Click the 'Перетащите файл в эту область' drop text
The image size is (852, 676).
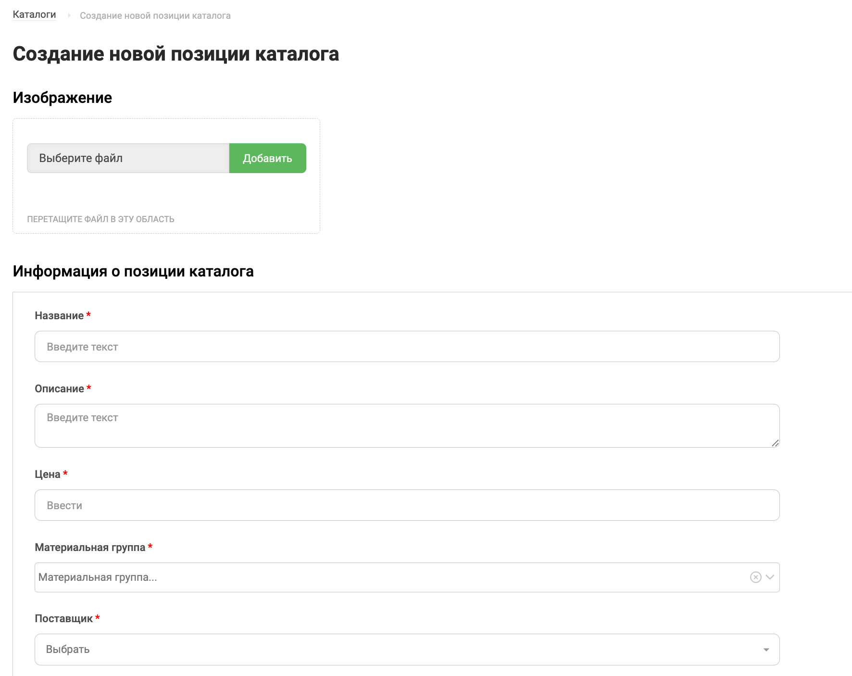tap(100, 219)
